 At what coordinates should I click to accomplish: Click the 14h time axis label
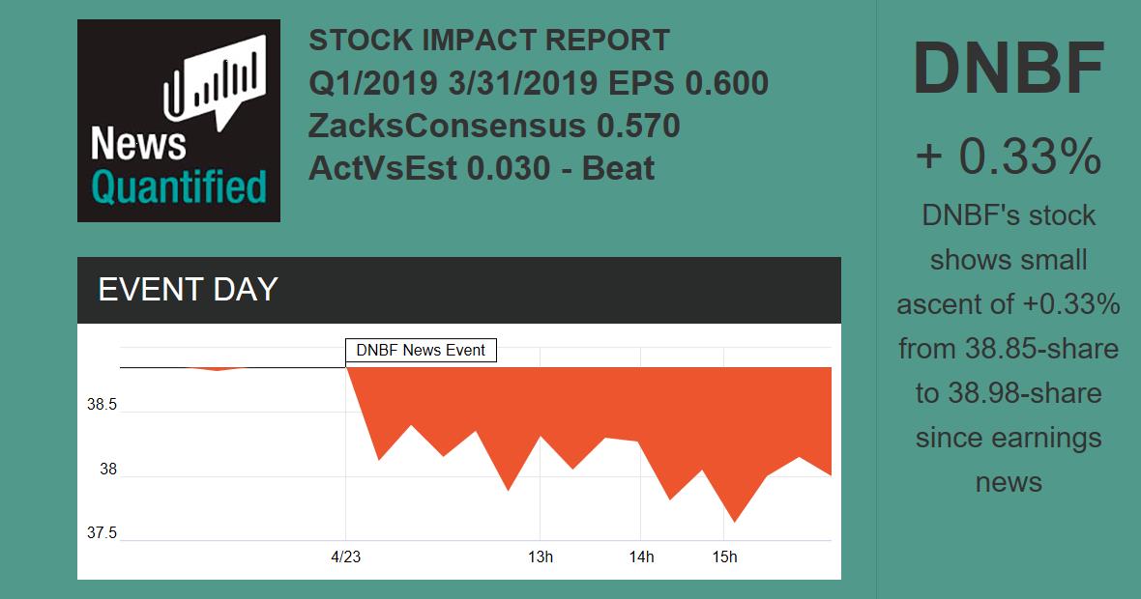[x=641, y=556]
